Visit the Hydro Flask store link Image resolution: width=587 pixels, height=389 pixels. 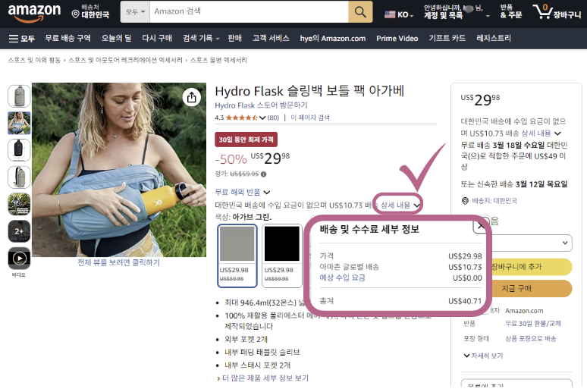click(261, 105)
